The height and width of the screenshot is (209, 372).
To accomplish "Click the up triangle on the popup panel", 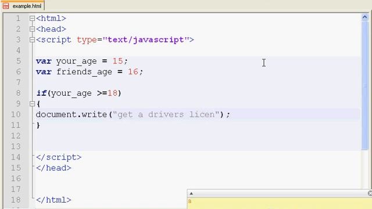I will pyautogui.click(x=191, y=193).
